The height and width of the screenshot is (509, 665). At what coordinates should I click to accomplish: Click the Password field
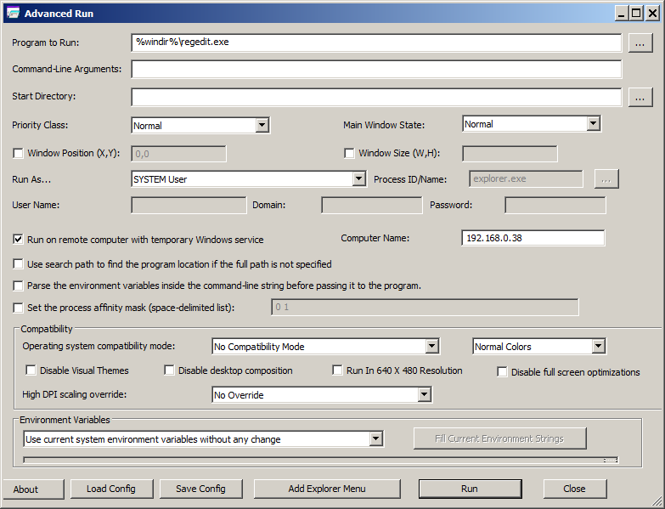(x=555, y=206)
